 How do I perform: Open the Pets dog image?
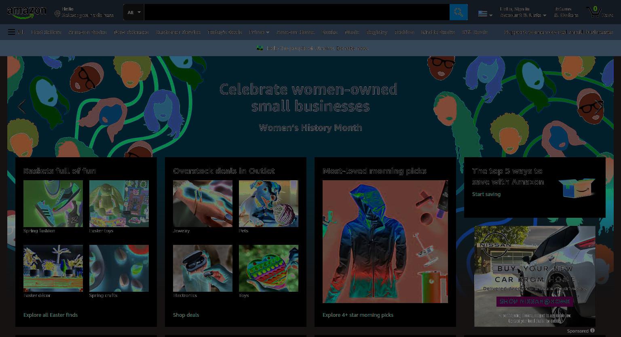(x=268, y=204)
